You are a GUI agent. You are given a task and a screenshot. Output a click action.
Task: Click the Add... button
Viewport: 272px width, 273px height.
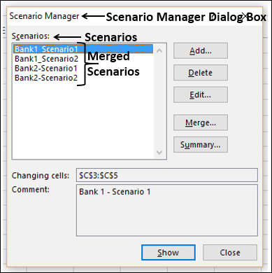[x=201, y=50]
